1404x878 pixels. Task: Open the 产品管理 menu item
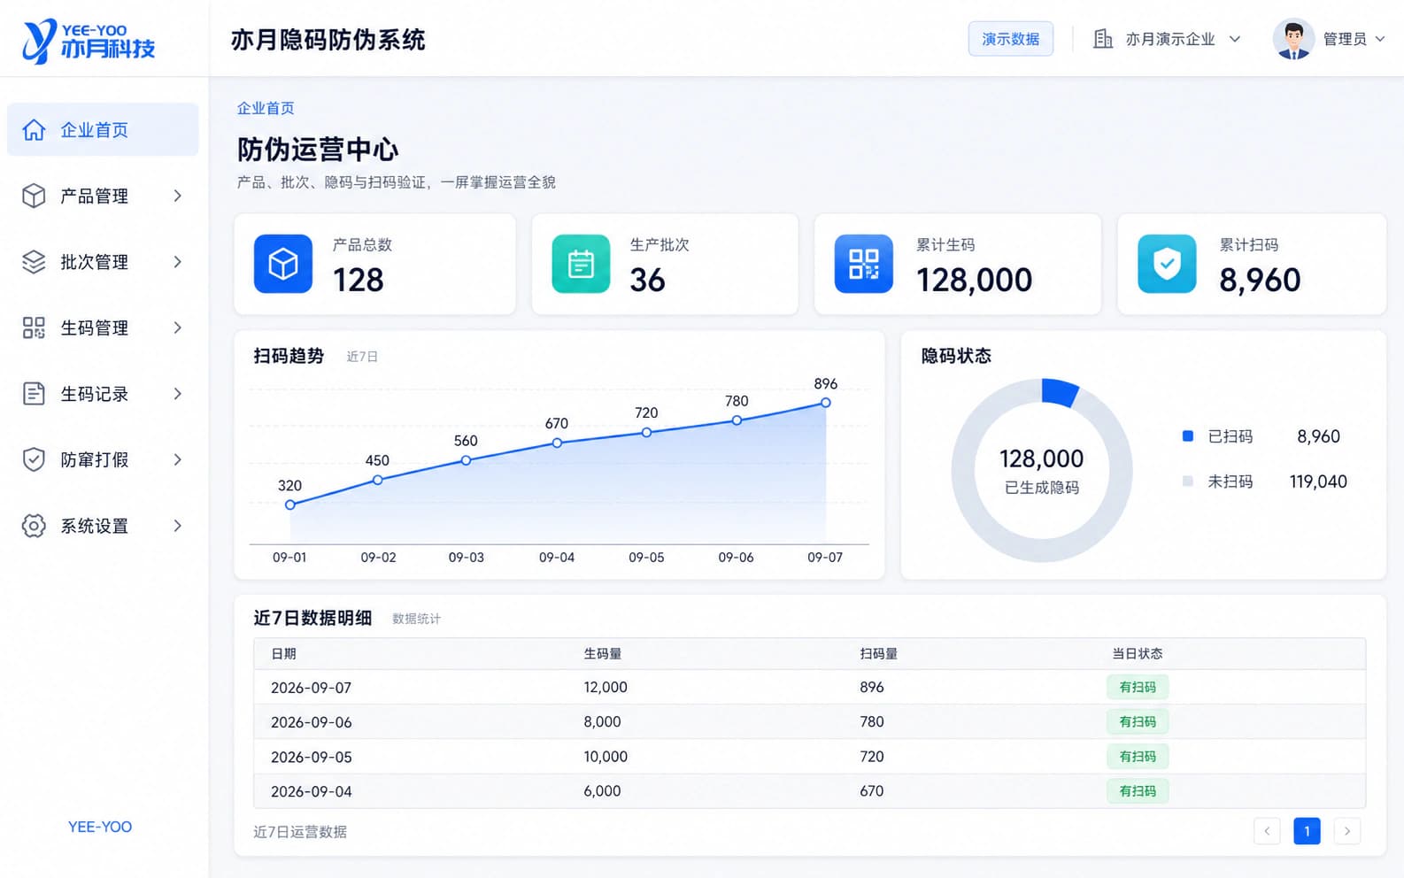pos(103,196)
